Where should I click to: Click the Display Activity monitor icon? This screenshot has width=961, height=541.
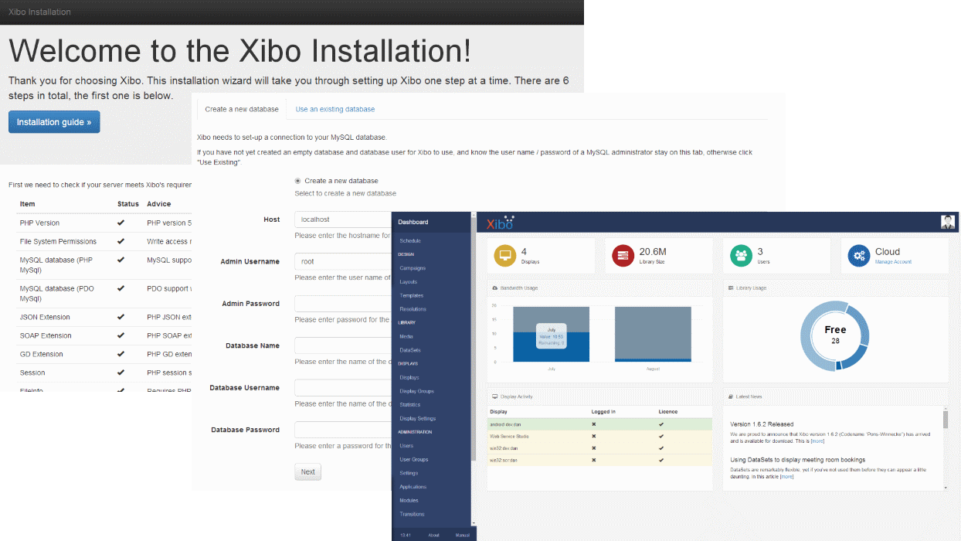495,396
